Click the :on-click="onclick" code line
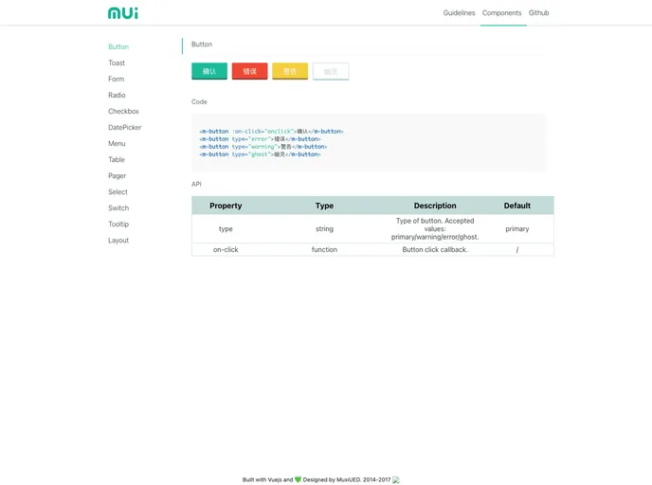Screen dimensions: 652x485 [x=271, y=132]
